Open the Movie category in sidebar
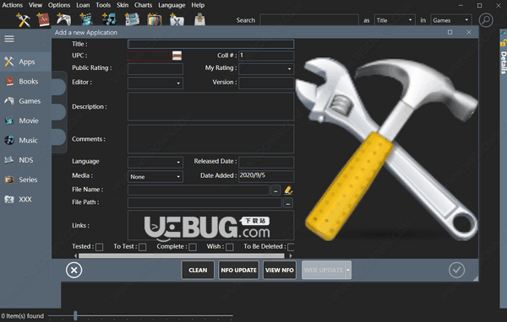This screenshot has width=507, height=322. 25,121
